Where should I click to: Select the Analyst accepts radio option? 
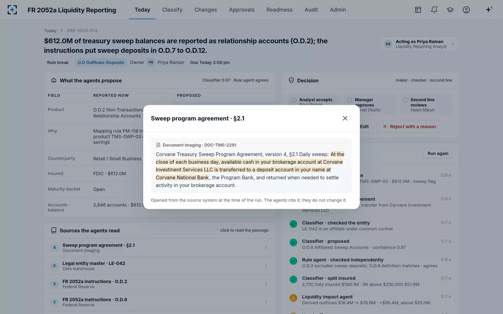click(x=294, y=100)
